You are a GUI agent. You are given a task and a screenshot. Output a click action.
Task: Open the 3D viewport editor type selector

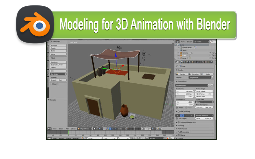(50, 129)
